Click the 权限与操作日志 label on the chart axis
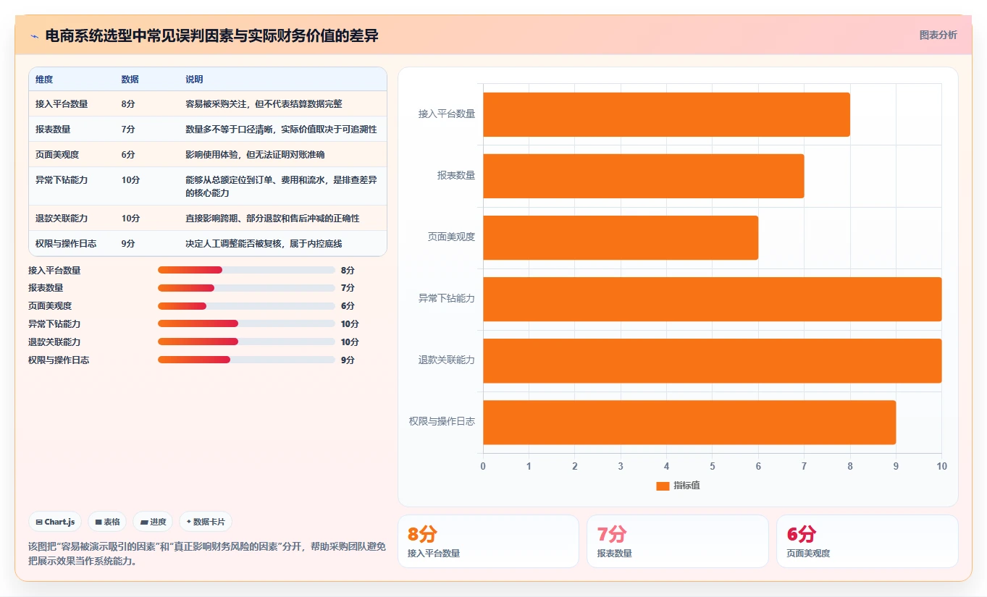The height and width of the screenshot is (597, 987). [442, 421]
